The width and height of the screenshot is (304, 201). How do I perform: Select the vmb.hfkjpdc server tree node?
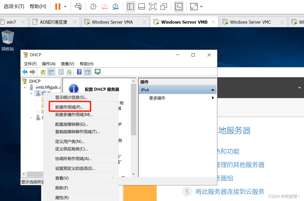pyautogui.click(x=45, y=87)
